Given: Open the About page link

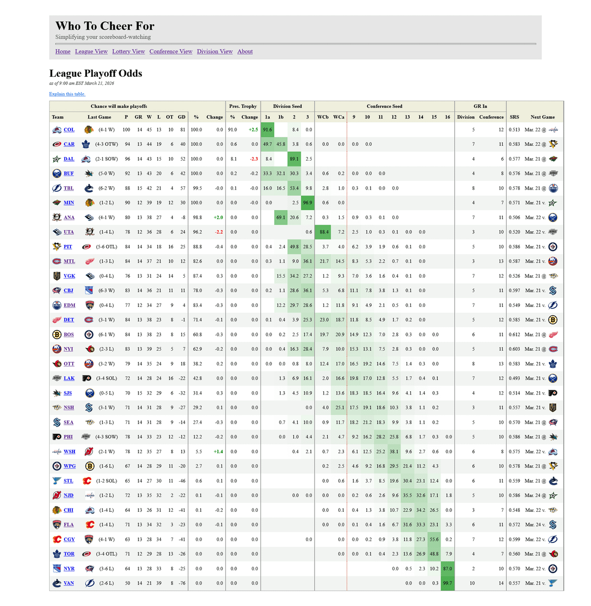Looking at the screenshot, I should pyautogui.click(x=245, y=52).
